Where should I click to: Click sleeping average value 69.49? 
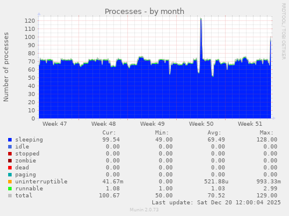coord(216,140)
